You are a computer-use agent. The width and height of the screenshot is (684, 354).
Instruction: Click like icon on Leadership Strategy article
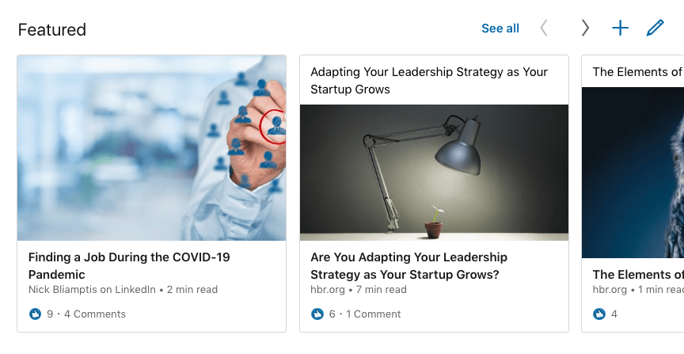317,314
